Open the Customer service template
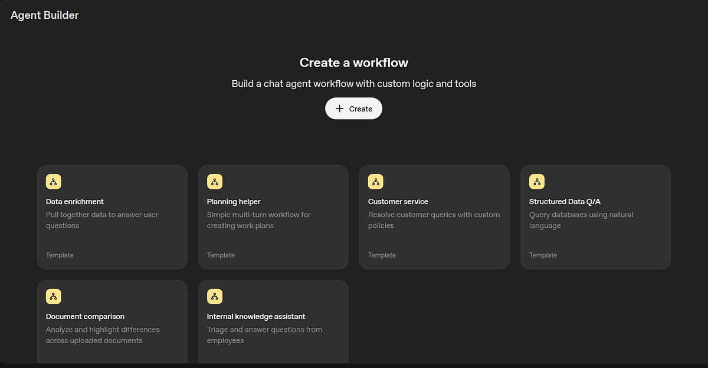 tap(434, 217)
